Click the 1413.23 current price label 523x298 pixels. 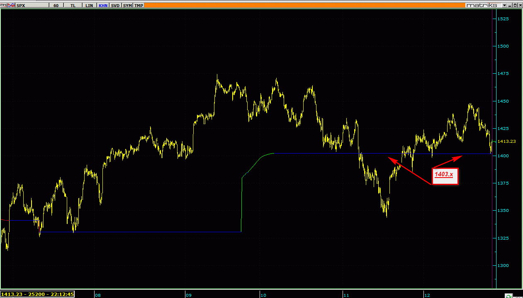click(506, 142)
